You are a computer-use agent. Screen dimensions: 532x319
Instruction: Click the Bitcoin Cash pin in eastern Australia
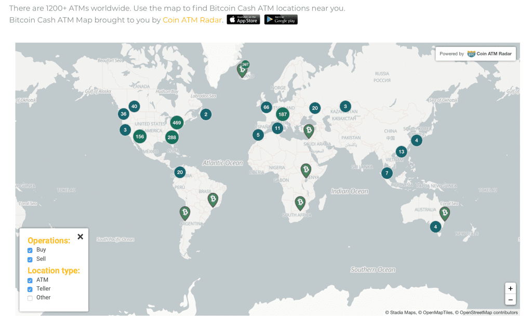point(444,213)
